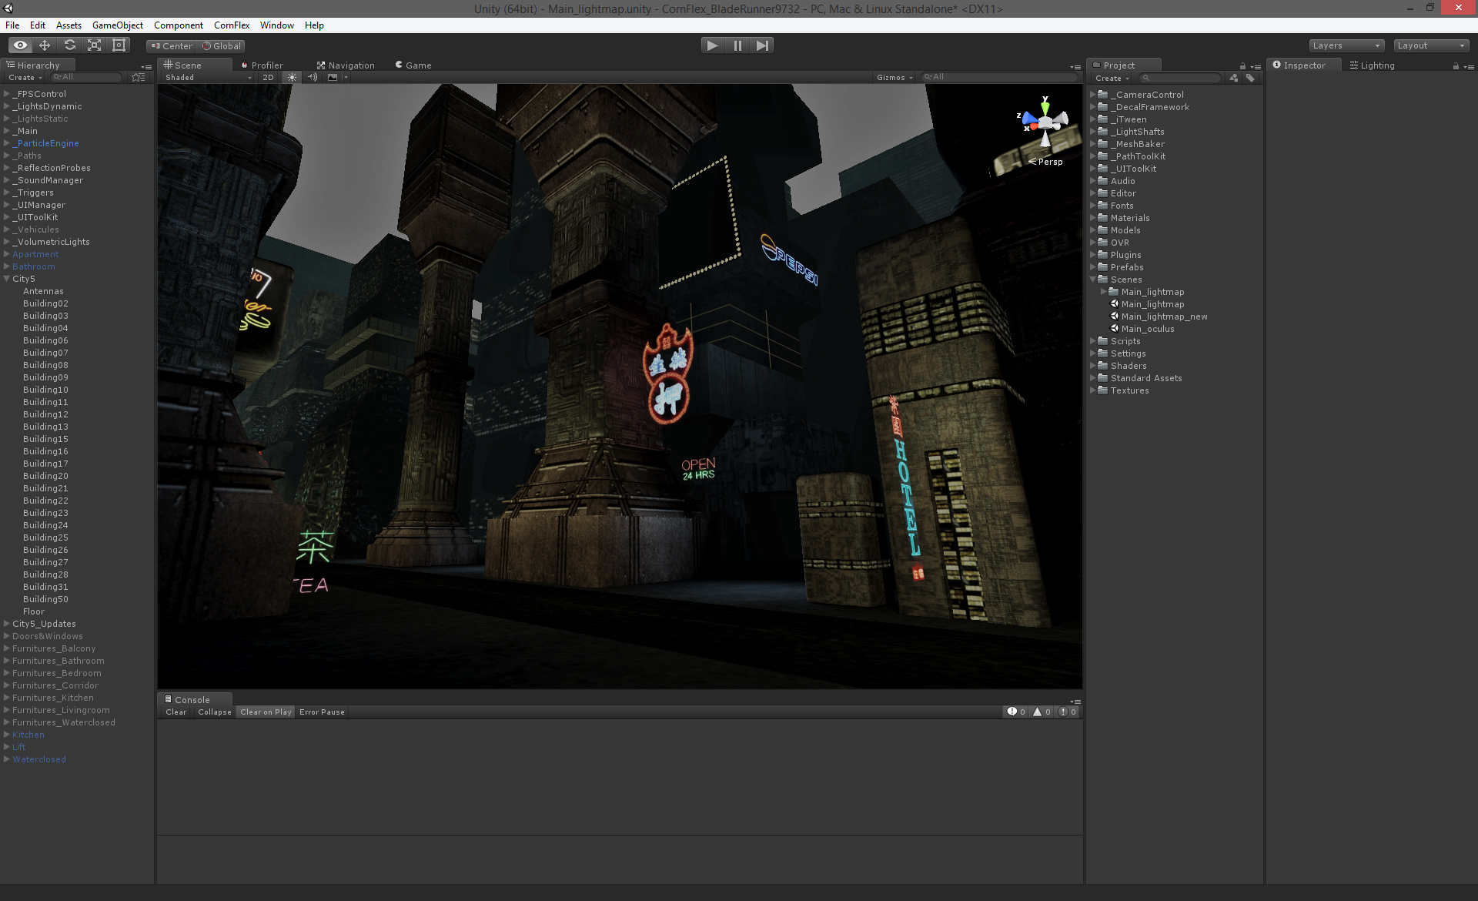
Task: Open the GameObject menu
Action: 118,25
